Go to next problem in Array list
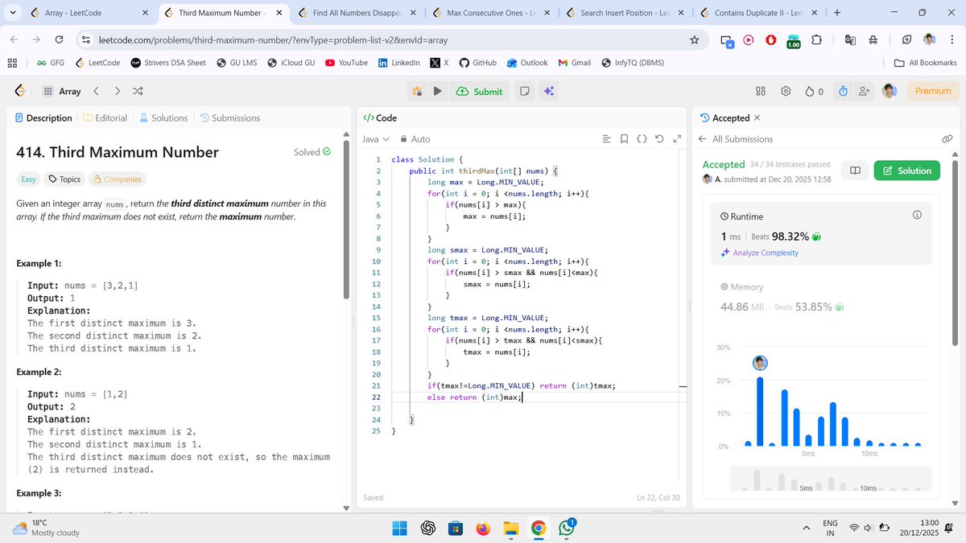This screenshot has width=966, height=543. tap(118, 91)
